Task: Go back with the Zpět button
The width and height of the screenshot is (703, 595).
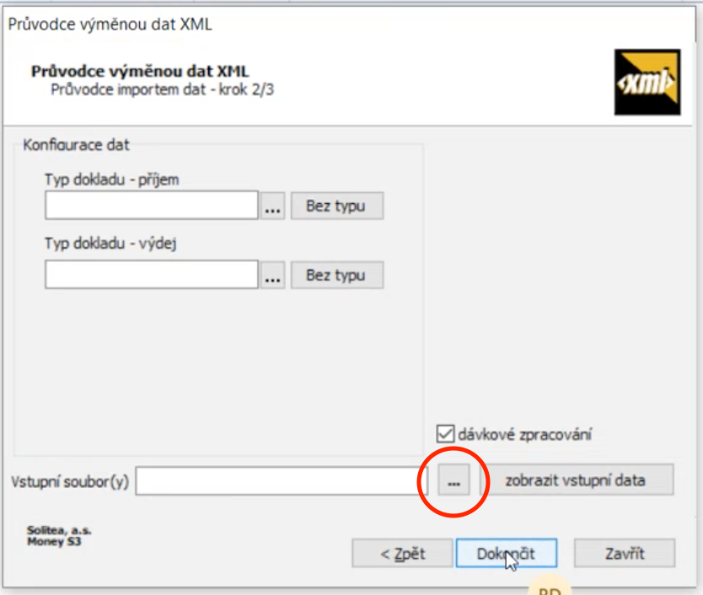Action: 402,554
